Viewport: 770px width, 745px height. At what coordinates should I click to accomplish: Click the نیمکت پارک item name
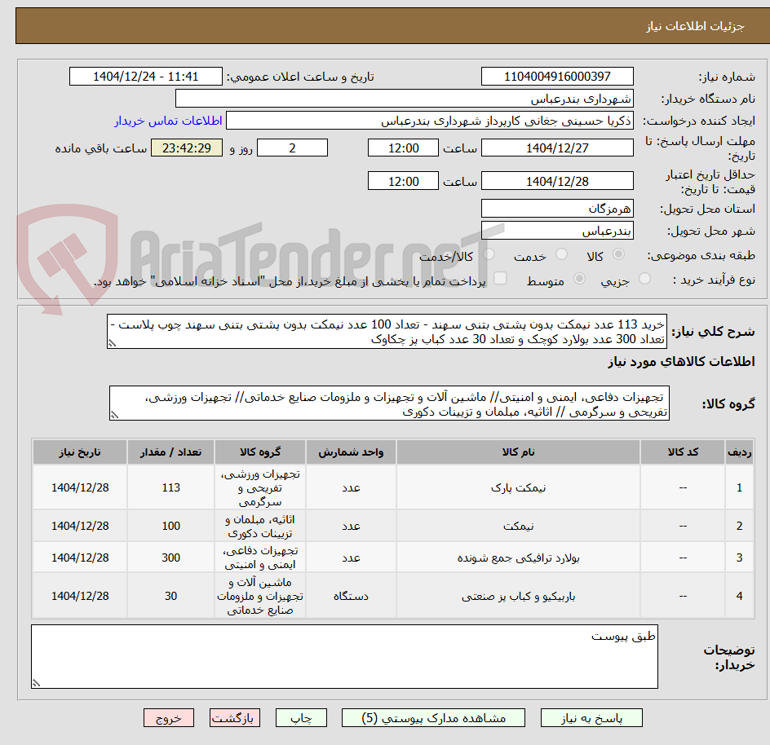click(518, 487)
